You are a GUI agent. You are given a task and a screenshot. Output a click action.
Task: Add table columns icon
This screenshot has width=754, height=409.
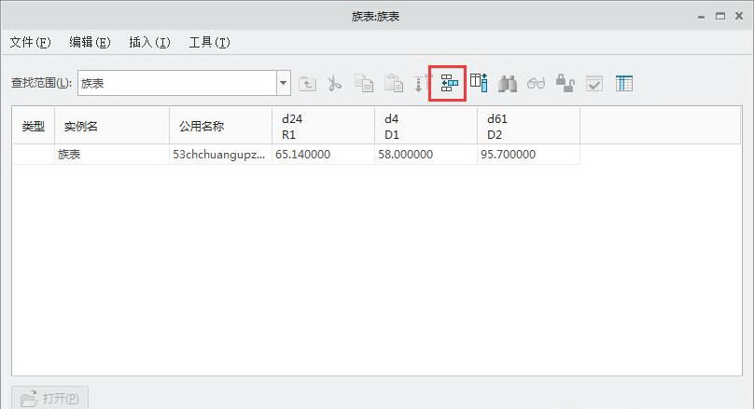click(479, 83)
